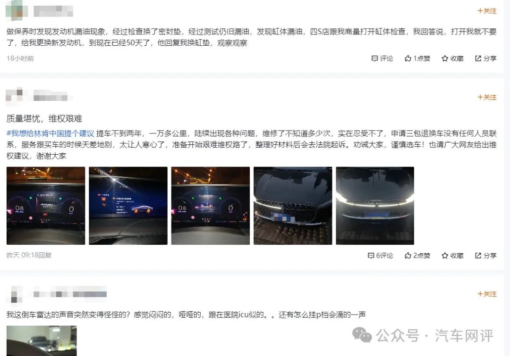Open the #我想给林肯中国提个建议 hashtag link

[x=51, y=133]
